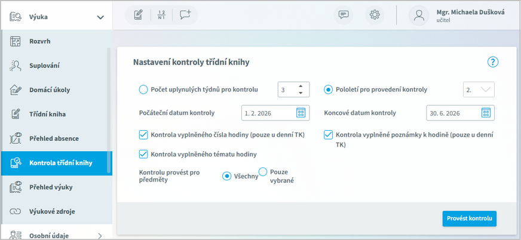Uncheck Kontrola vyplněného tématu hodiny
Image resolution: width=521 pixels, height=240 pixels.
[x=143, y=154]
